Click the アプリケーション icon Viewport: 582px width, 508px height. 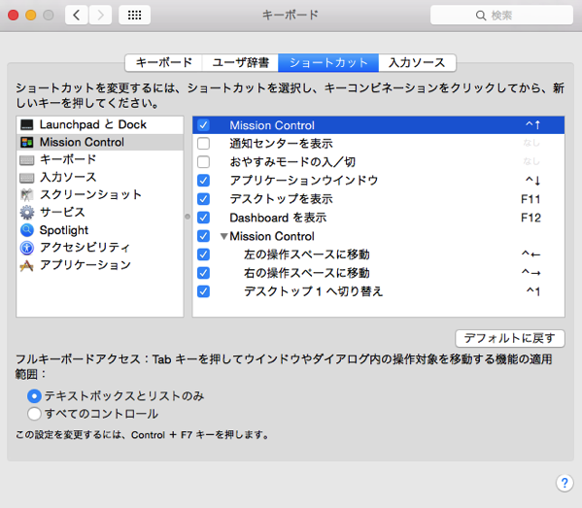(x=27, y=265)
